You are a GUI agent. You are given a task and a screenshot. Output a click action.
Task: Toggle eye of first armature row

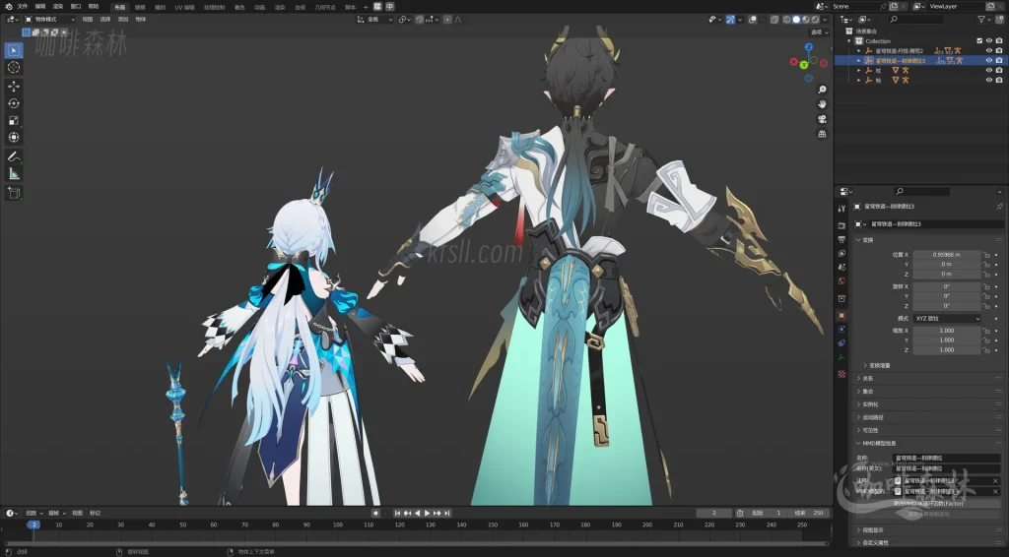tap(989, 51)
